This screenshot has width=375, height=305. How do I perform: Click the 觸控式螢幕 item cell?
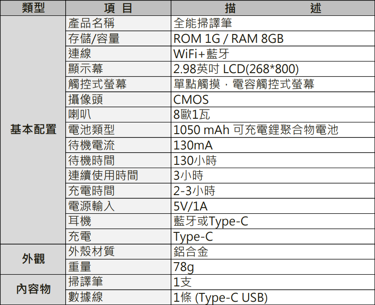coord(118,84)
